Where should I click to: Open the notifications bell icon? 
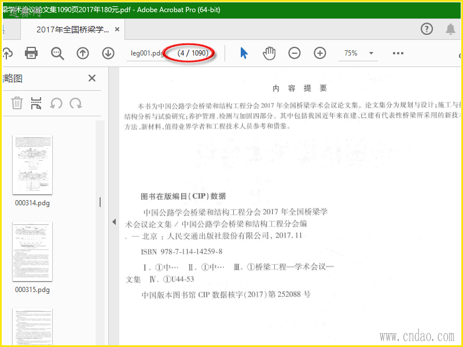450,29
